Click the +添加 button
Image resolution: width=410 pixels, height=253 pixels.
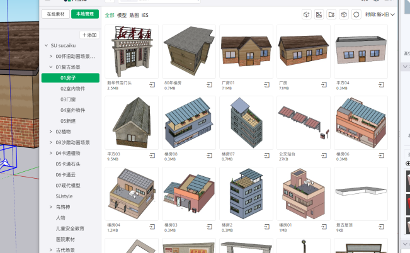[89, 35]
